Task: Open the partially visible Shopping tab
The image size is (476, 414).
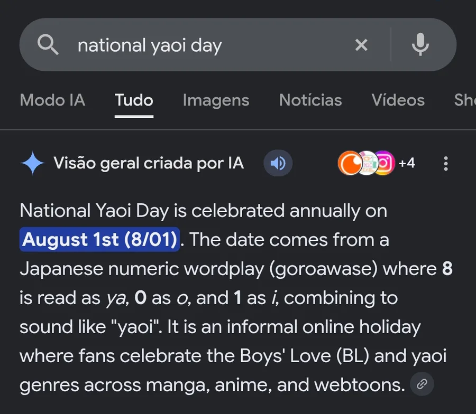Action: click(465, 100)
